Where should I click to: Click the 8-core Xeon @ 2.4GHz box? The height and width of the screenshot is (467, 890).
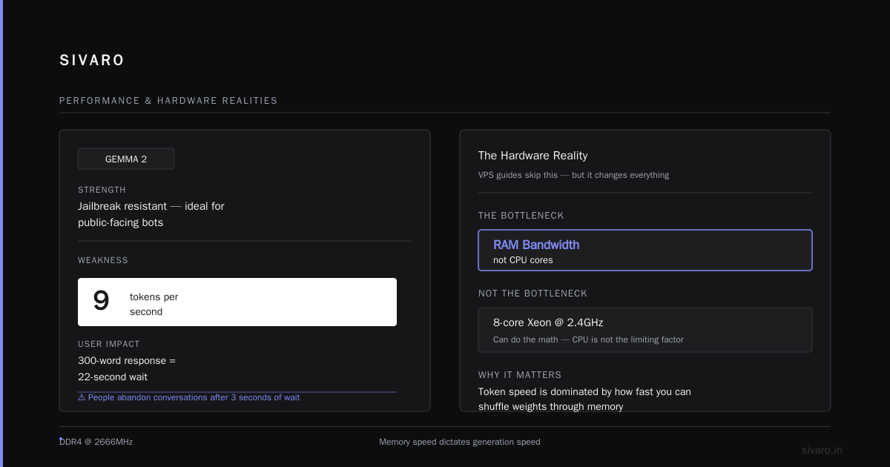point(645,330)
